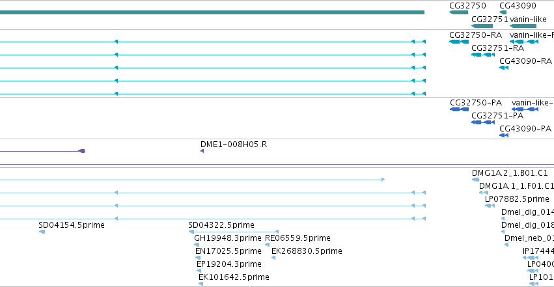Click the CG32750 gene label
The image size is (554, 287).
pos(467,6)
